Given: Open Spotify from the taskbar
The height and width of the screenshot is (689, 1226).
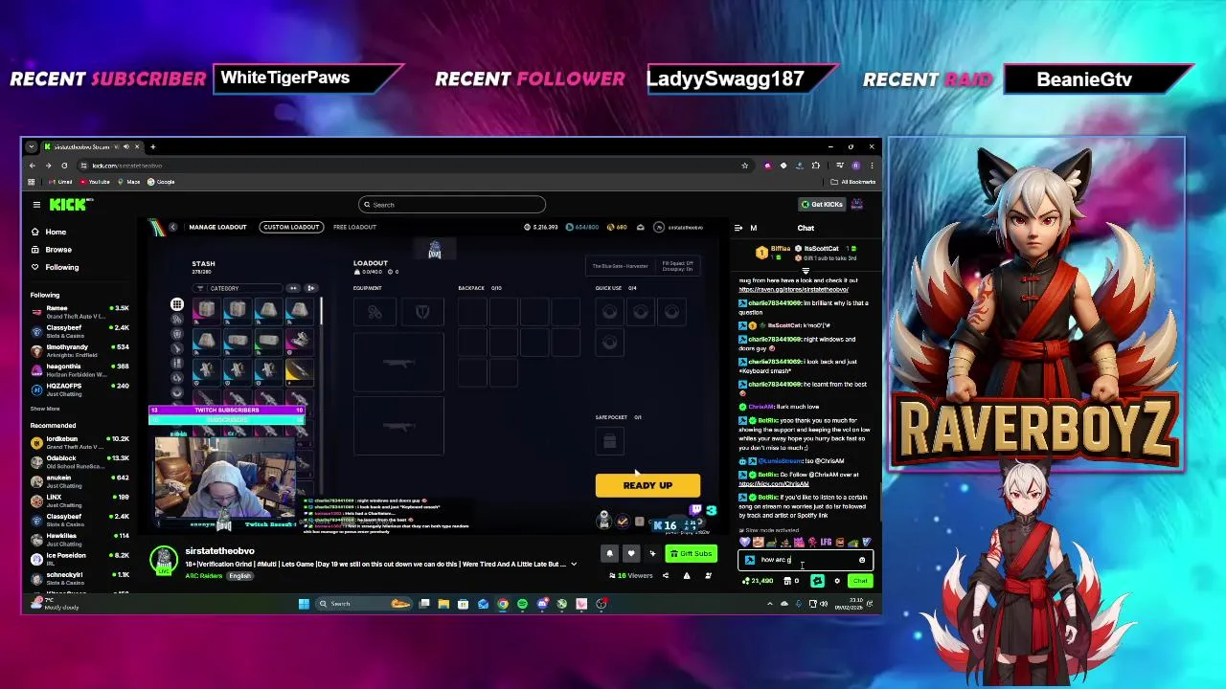Looking at the screenshot, I should pos(522,604).
